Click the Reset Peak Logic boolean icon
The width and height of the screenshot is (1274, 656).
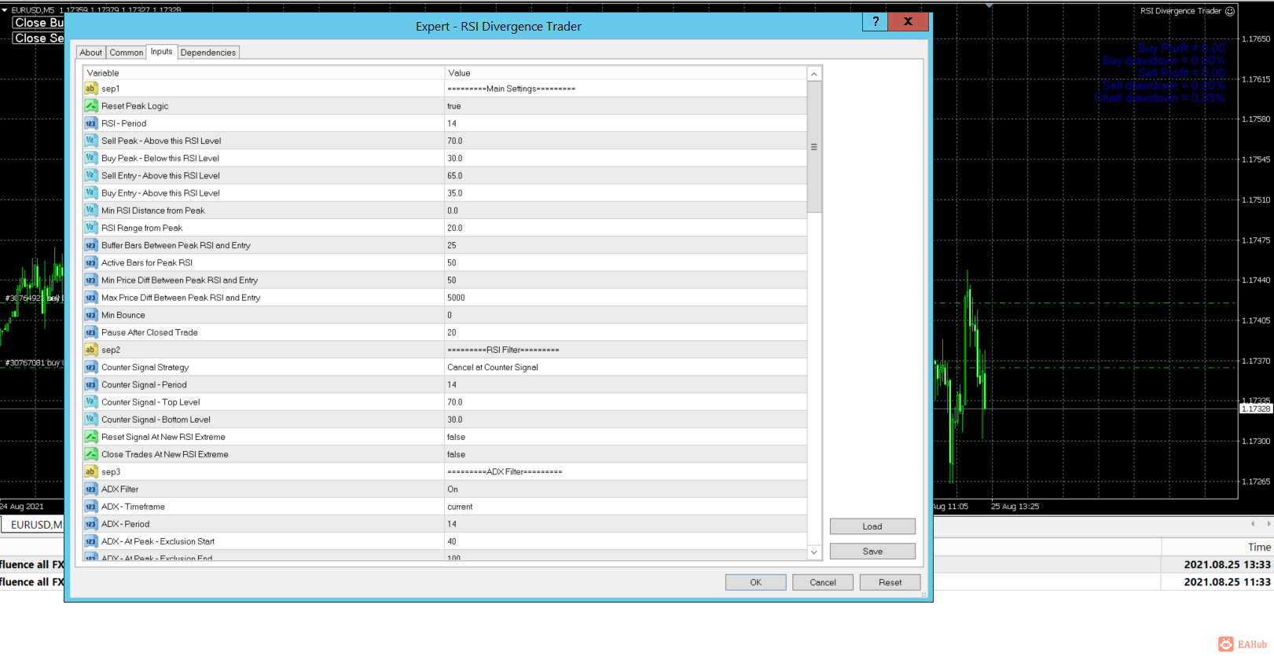pyautogui.click(x=91, y=106)
